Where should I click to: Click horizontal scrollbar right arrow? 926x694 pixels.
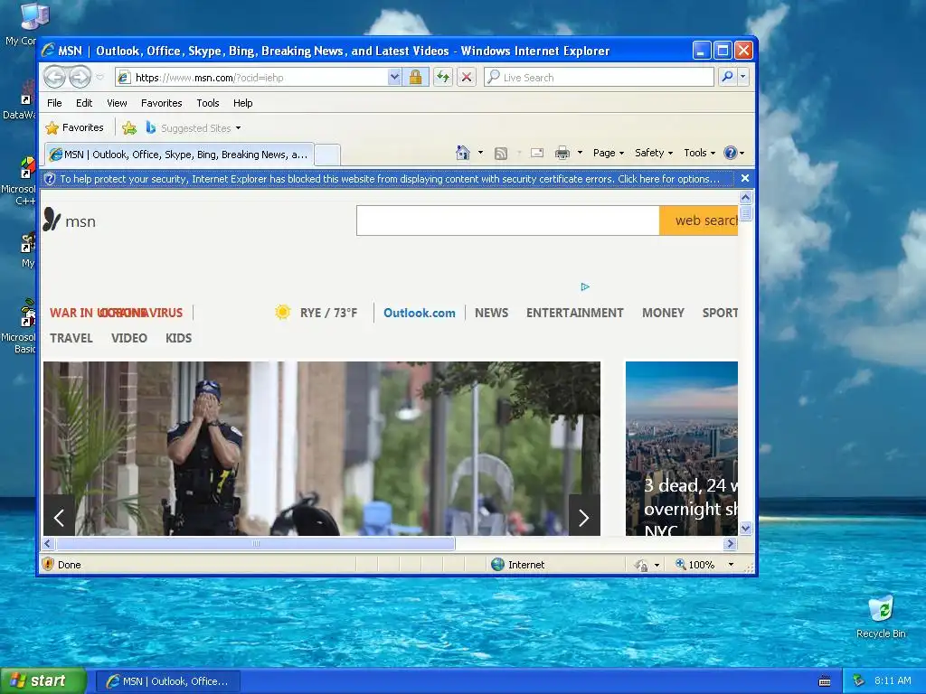731,543
